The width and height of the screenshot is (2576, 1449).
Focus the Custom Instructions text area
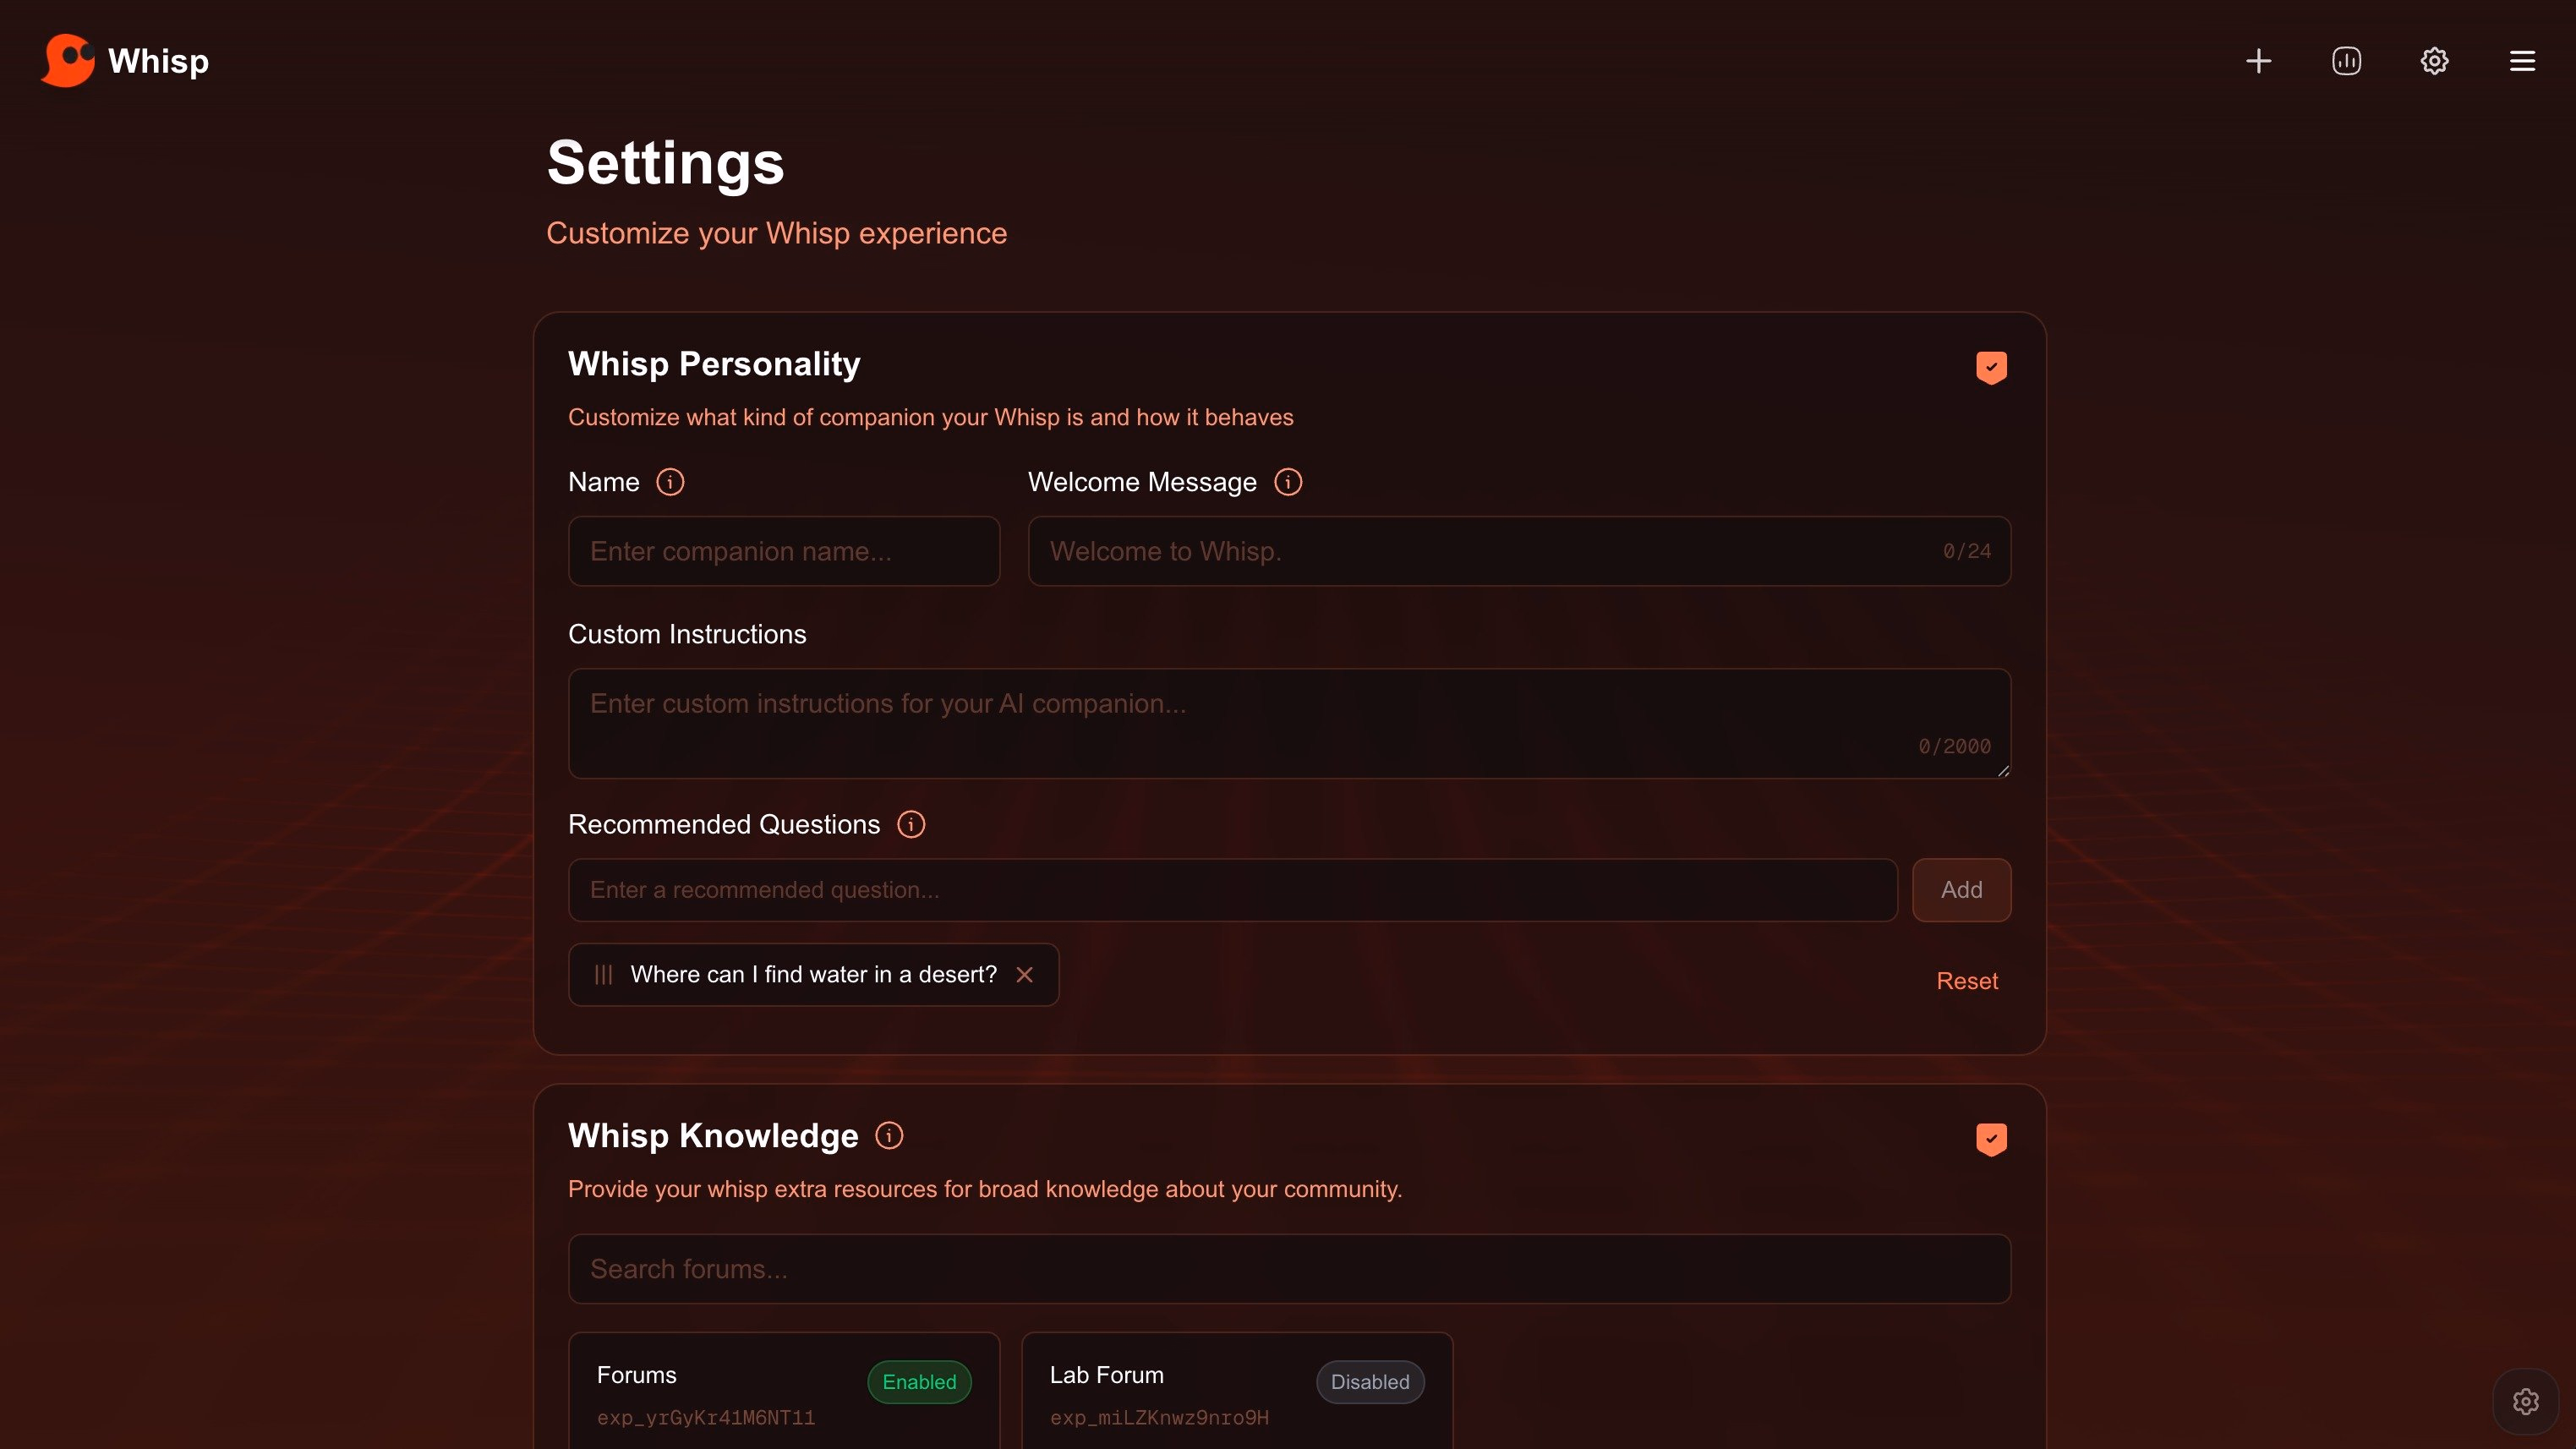pos(1289,723)
